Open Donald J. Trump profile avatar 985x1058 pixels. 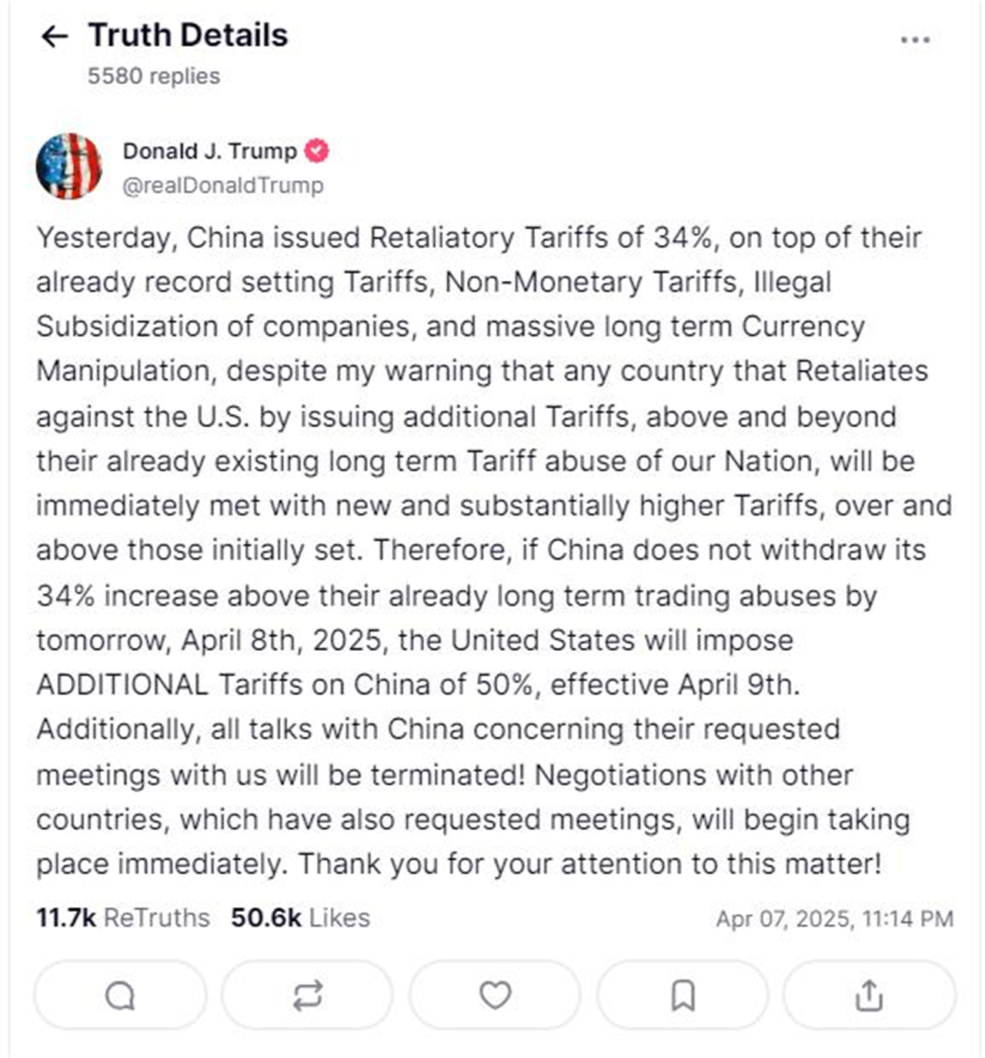click(x=68, y=166)
